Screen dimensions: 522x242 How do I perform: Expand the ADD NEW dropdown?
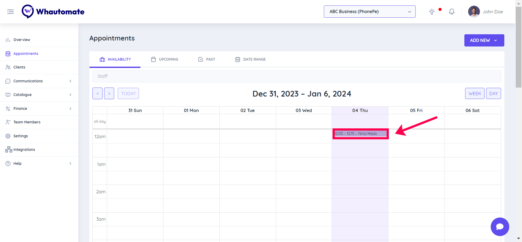click(x=484, y=40)
